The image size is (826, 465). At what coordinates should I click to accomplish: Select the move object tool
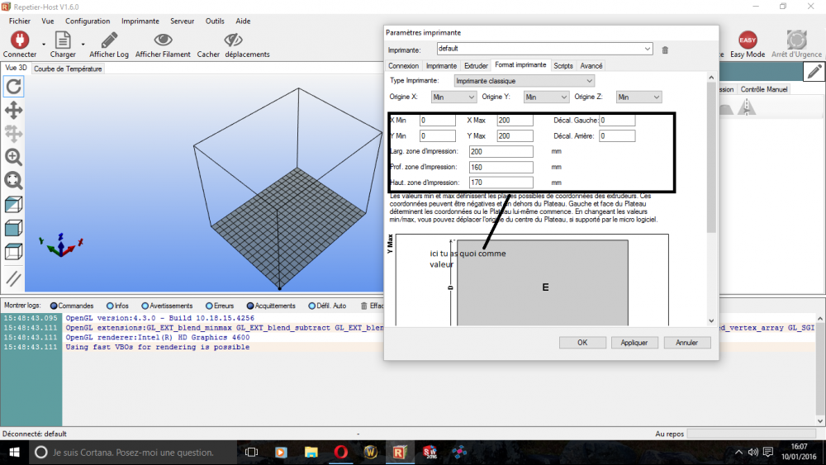14,133
